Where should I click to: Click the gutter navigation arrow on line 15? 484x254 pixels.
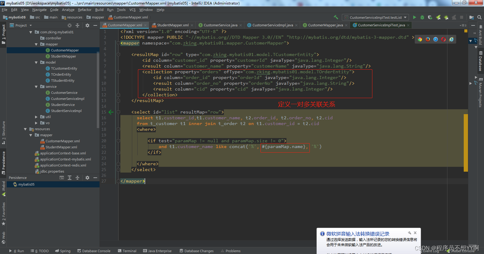point(111,112)
